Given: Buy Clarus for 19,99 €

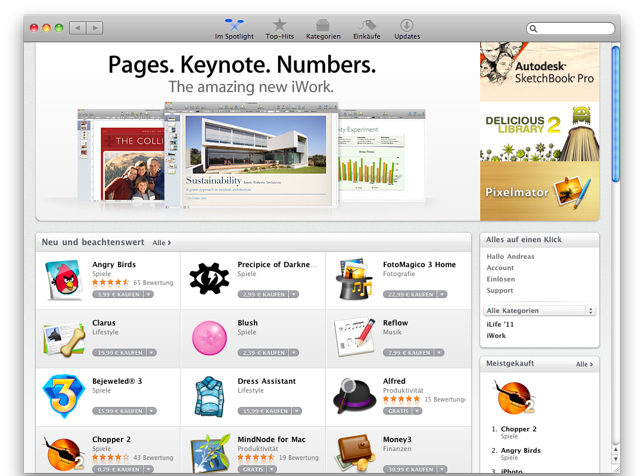Looking at the screenshot, I should click(119, 352).
